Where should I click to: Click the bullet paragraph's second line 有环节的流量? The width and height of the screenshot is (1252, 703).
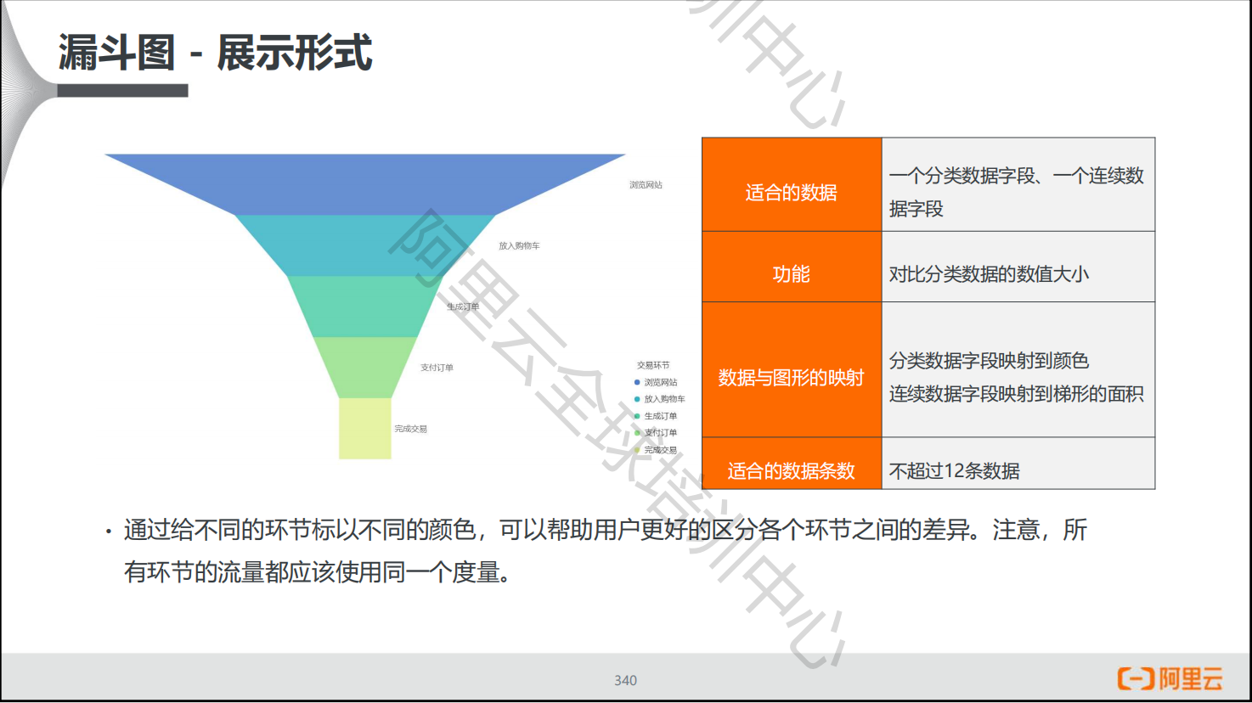(319, 572)
